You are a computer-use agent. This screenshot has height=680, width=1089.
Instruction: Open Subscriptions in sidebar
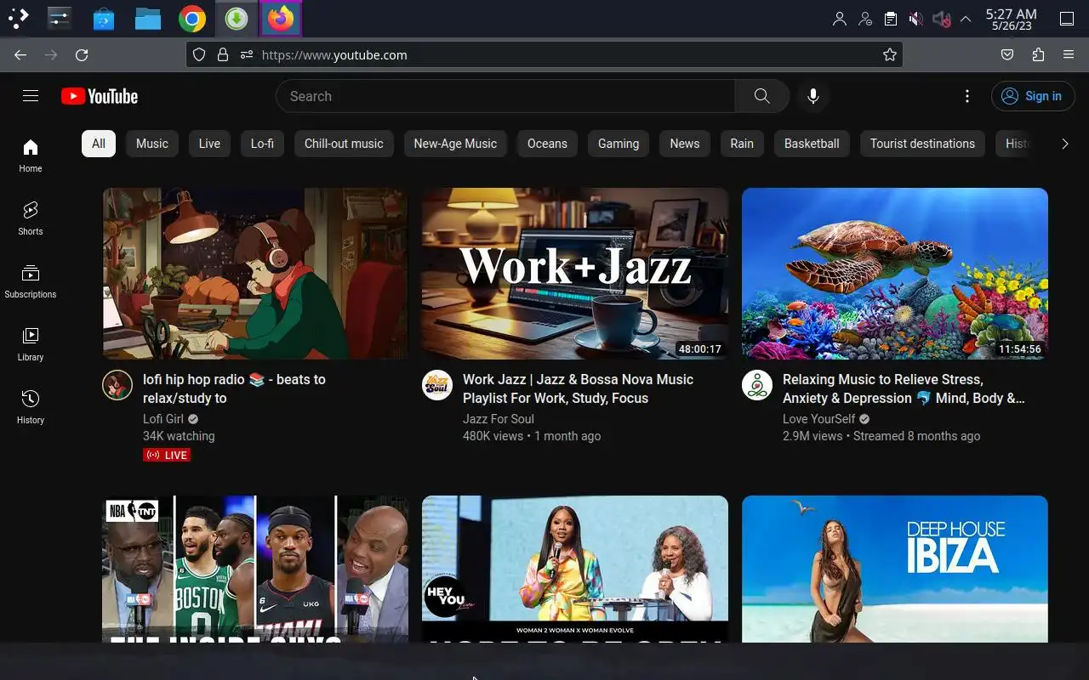point(31,281)
